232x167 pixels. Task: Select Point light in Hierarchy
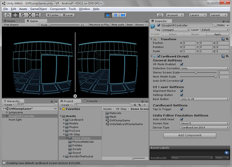point(15,120)
